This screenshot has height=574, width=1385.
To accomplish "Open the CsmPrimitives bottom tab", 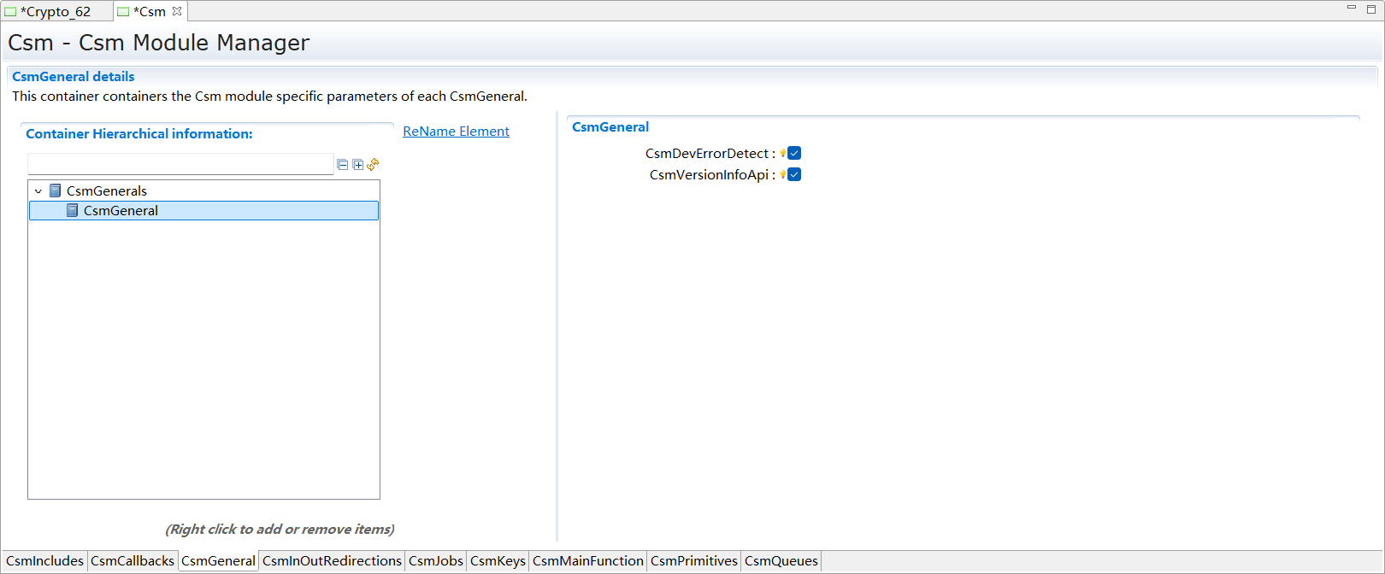I will [x=693, y=561].
